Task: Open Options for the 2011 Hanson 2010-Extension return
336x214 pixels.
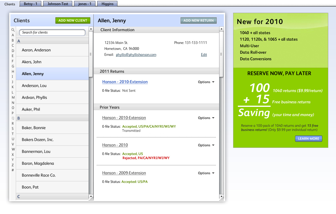Action: click(206, 82)
